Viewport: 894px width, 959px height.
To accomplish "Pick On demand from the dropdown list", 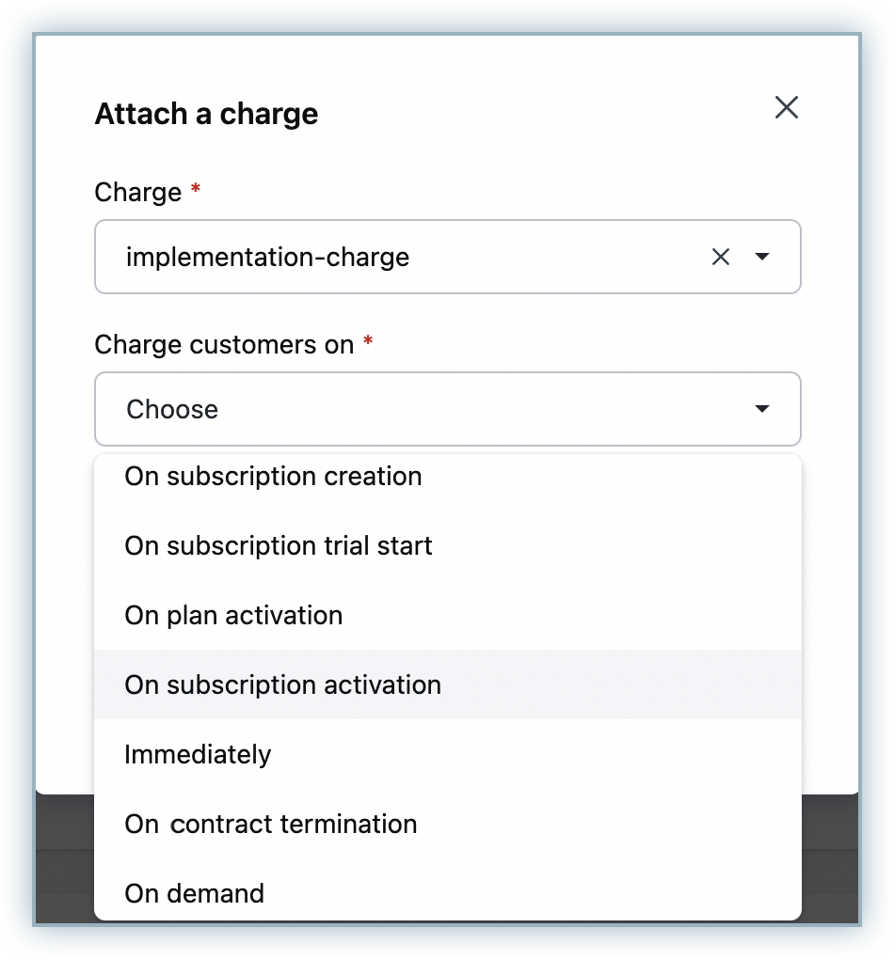I will (194, 893).
